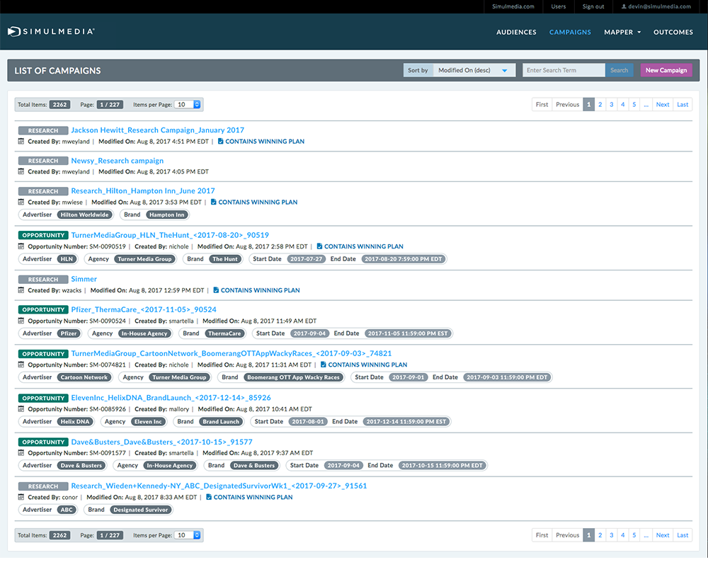This screenshot has width=708, height=572.
Task: Go to page 5 in top pagination
Action: pyautogui.click(x=634, y=105)
